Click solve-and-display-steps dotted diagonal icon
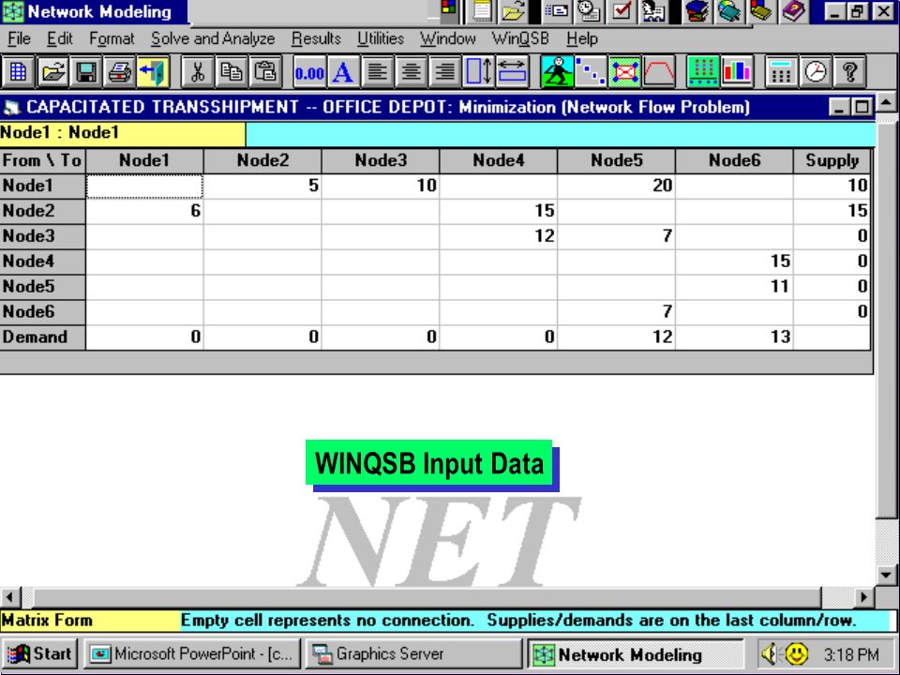 pyautogui.click(x=592, y=72)
